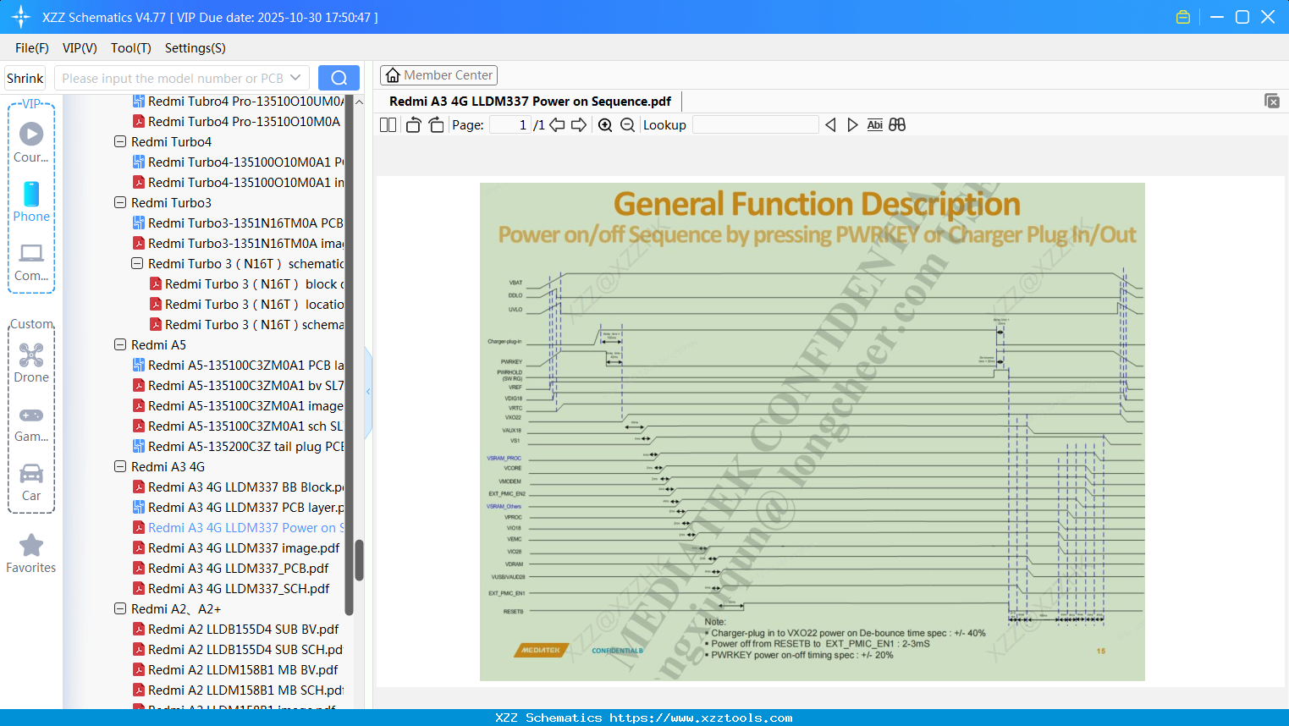Click the XZZ Schematics app logo
The height and width of the screenshot is (726, 1289).
(21, 17)
